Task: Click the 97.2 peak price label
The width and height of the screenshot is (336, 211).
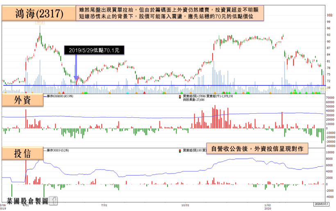Action: pos(40,22)
